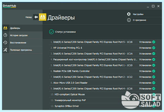Select Synaptics SMBus Driver row
The height and width of the screenshot is (112, 164).
103,106
